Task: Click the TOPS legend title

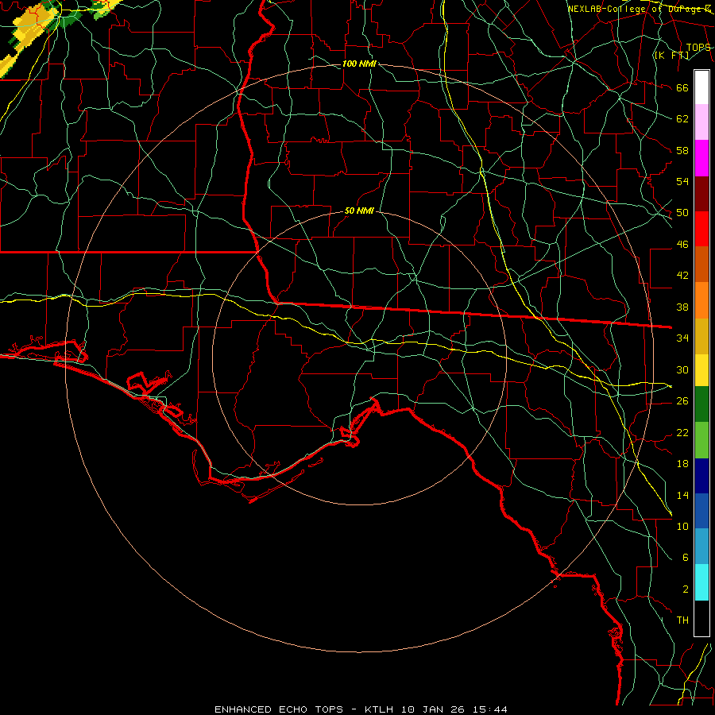Action: pyautogui.click(x=698, y=48)
